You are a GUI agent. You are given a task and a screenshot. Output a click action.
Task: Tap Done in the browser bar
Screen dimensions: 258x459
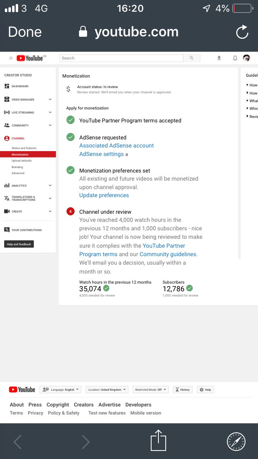click(25, 32)
